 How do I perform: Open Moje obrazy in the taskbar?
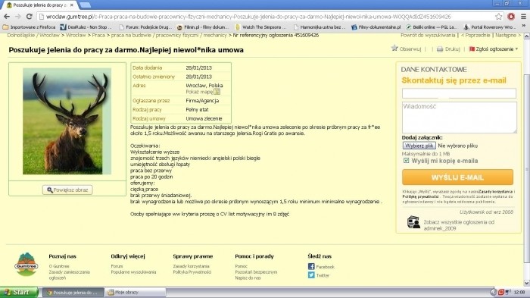coord(136,292)
